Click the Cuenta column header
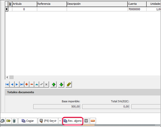161x127 pixels. (x=137, y=4)
